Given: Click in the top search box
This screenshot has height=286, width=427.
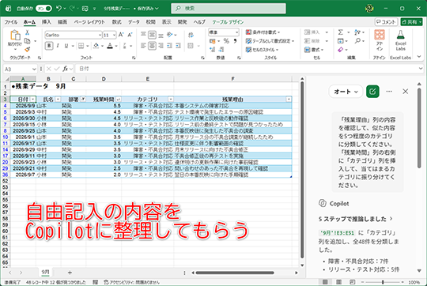Looking at the screenshot, I should tap(229, 9).
